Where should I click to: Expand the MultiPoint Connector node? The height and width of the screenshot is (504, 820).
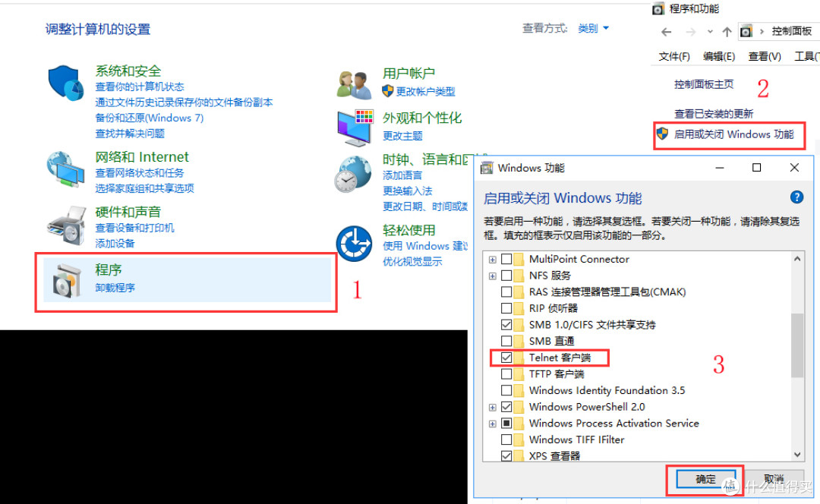[x=492, y=260]
